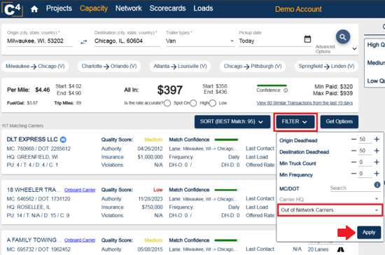Open 18 WHEELER TRA... carrier name
The width and height of the screenshot is (385, 255).
34,190
